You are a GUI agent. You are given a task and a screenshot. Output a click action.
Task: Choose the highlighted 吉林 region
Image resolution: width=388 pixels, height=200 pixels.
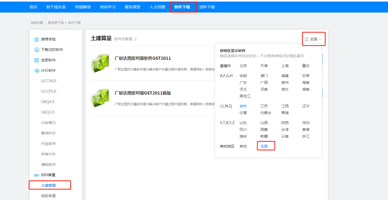(243, 106)
